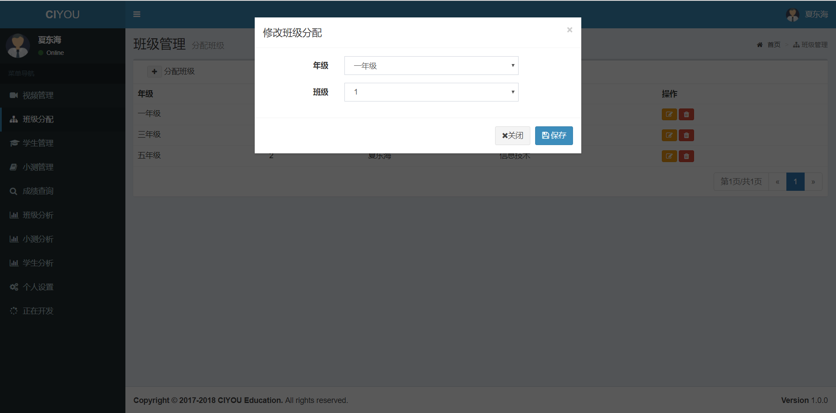Click the 年级 column header
The height and width of the screenshot is (413, 836).
tap(145, 94)
